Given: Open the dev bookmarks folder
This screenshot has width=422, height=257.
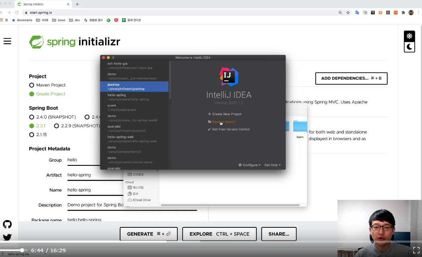Looking at the screenshot, I should click(75, 20).
